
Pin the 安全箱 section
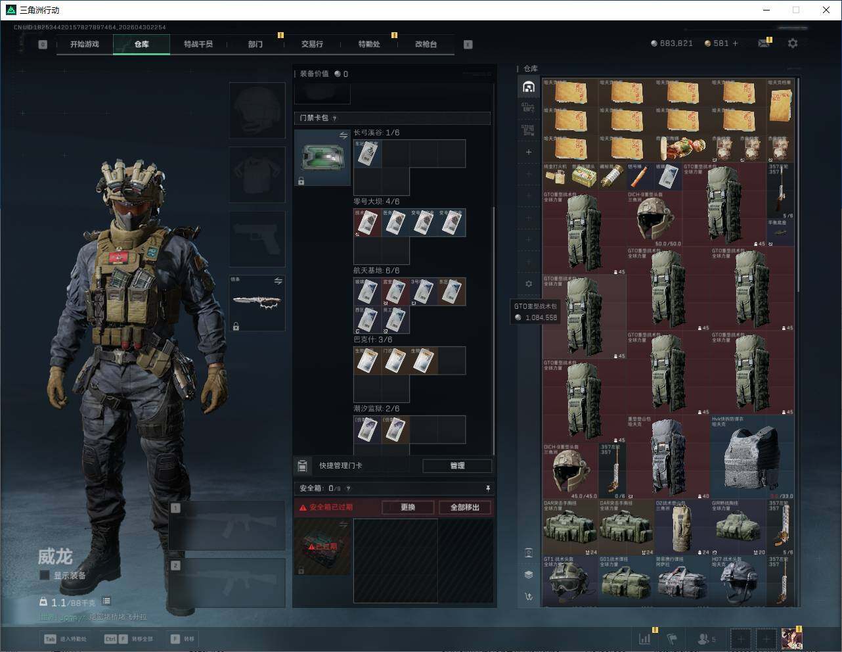click(x=487, y=488)
